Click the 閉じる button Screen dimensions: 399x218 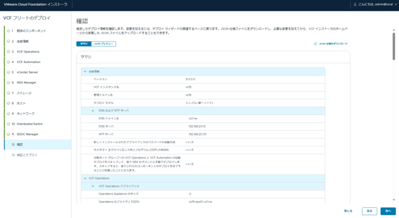(x=348, y=211)
